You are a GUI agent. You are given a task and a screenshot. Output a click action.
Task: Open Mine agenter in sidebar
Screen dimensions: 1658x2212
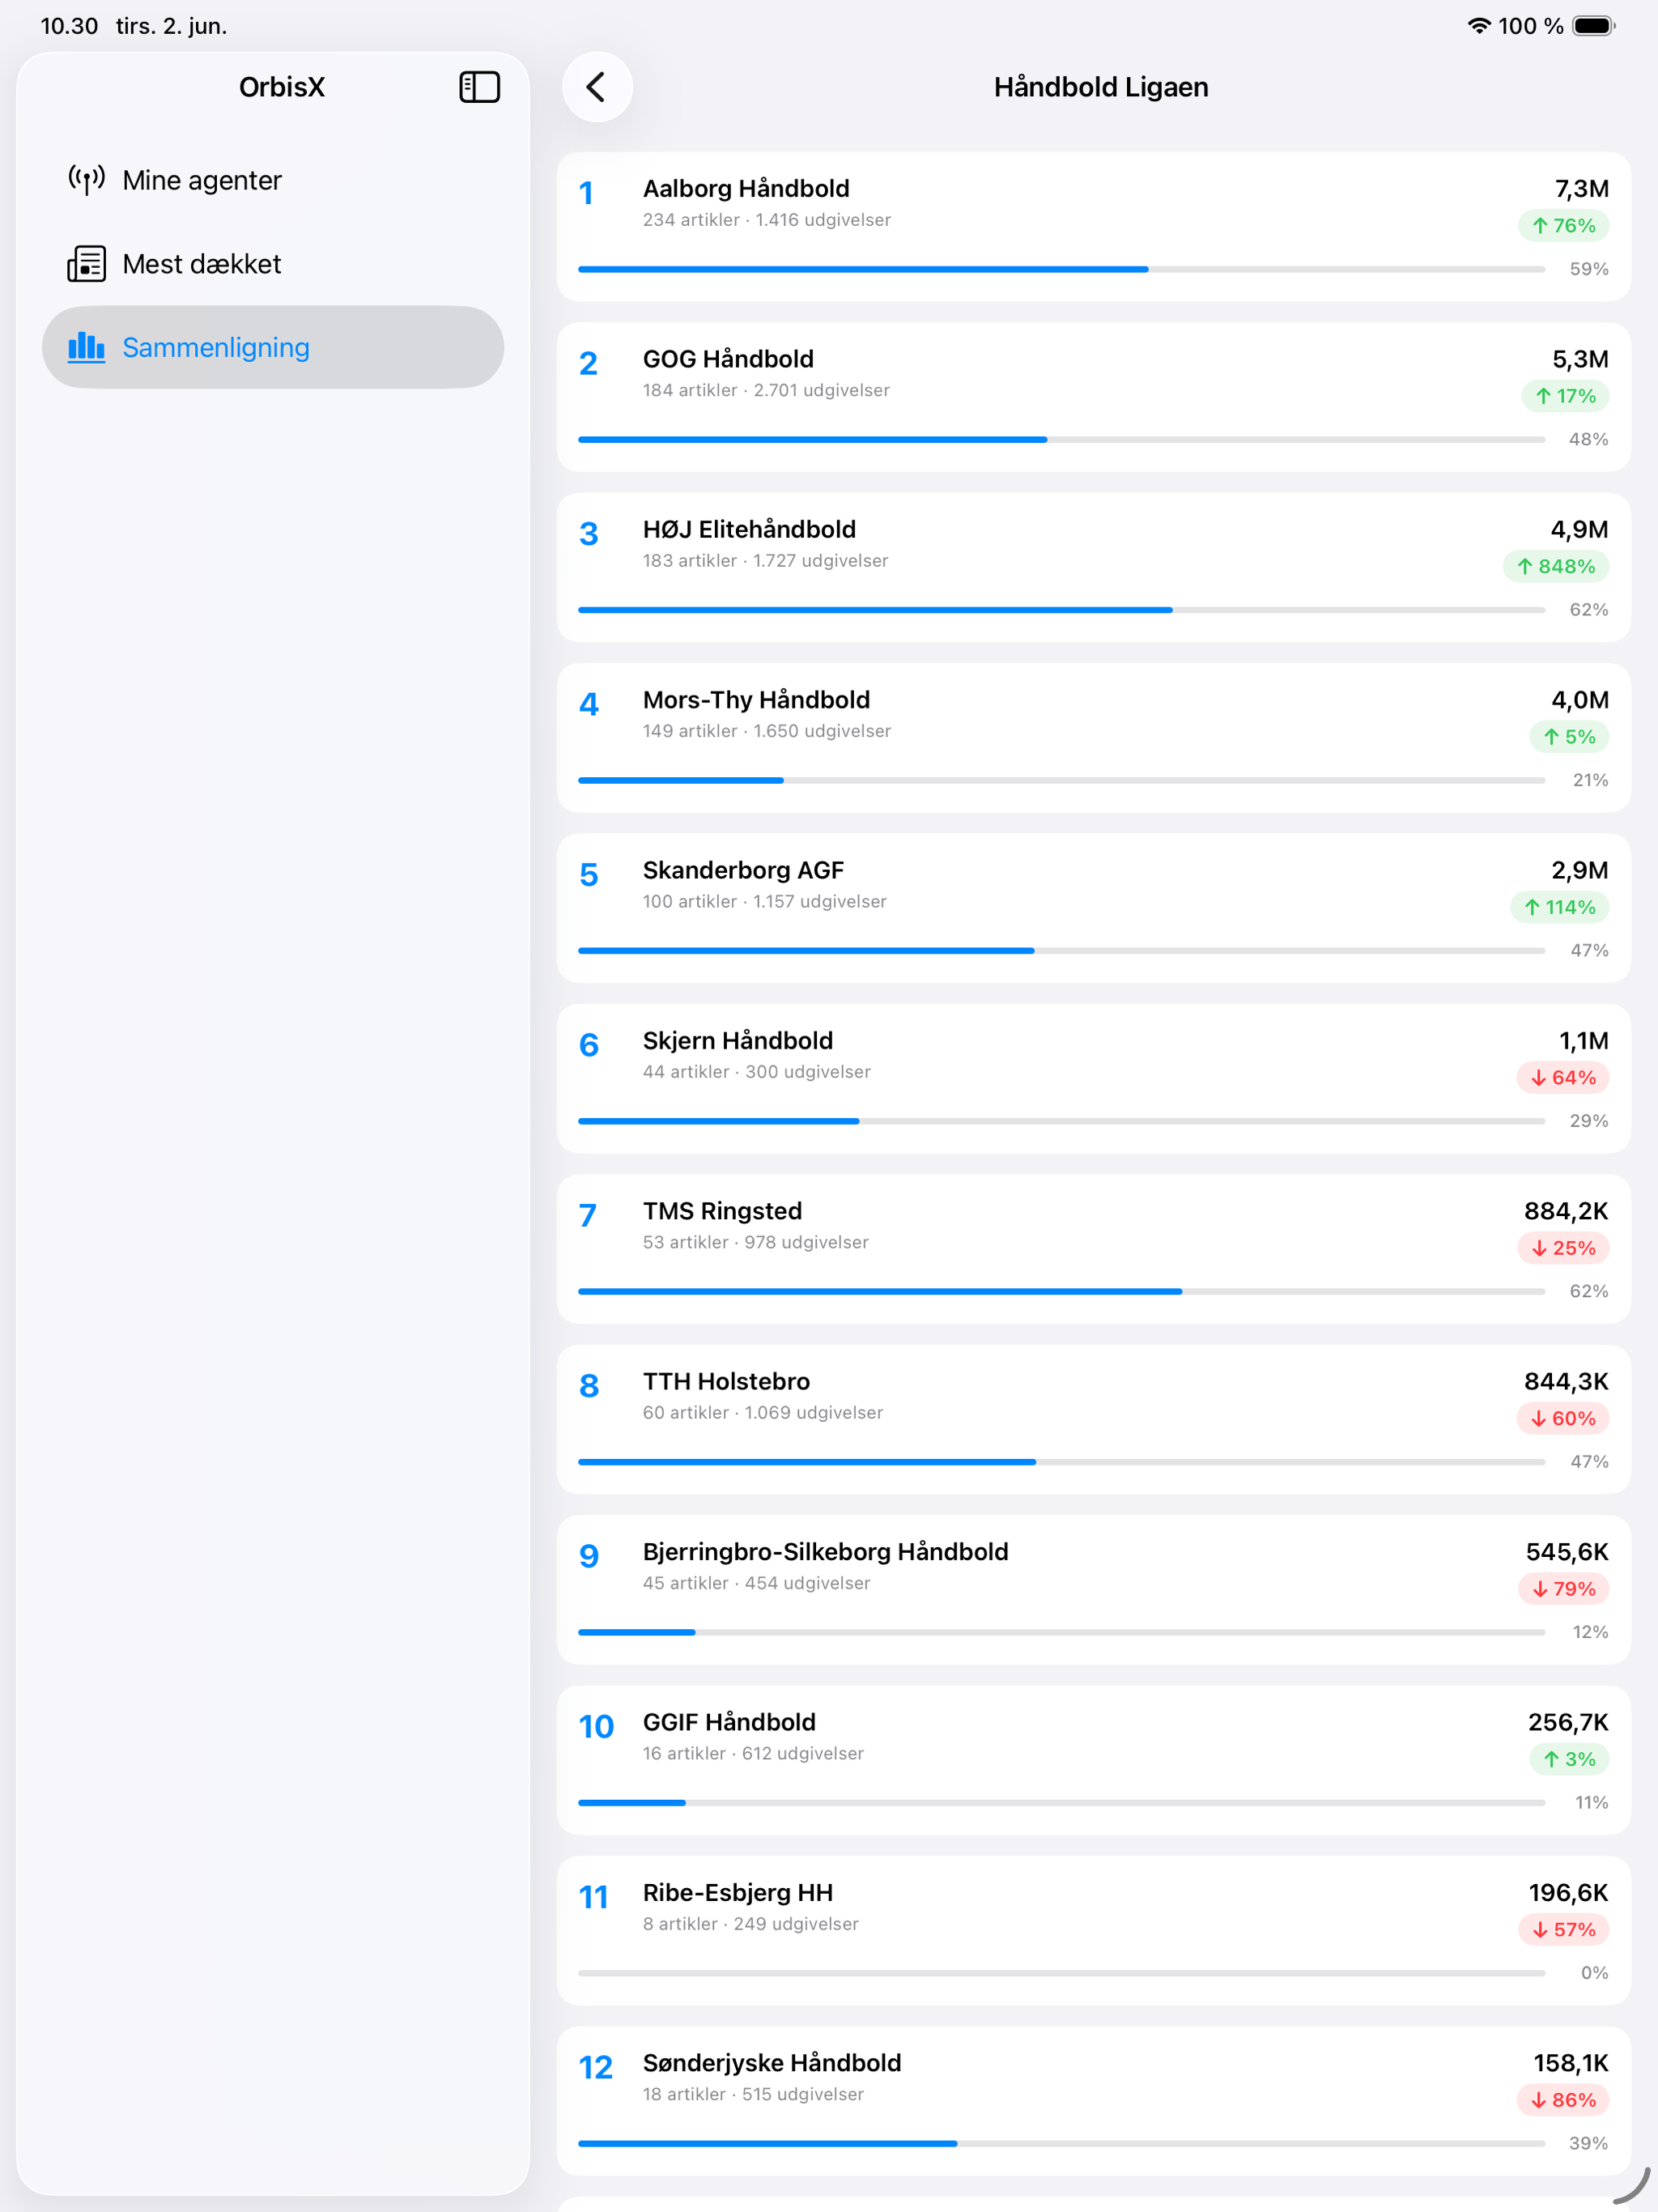click(273, 180)
